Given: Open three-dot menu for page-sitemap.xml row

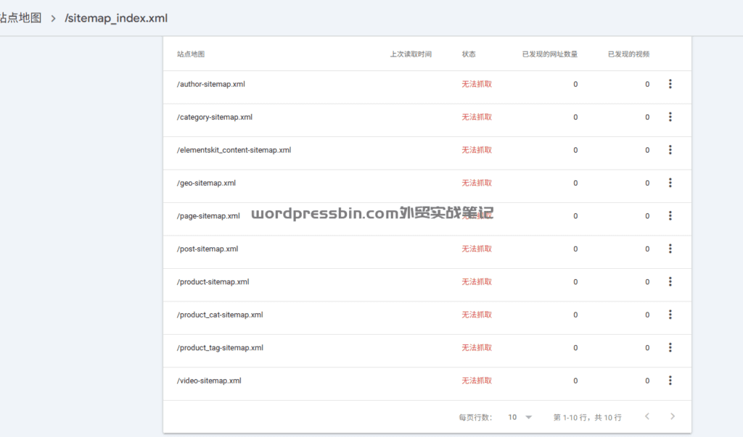Looking at the screenshot, I should (670, 216).
